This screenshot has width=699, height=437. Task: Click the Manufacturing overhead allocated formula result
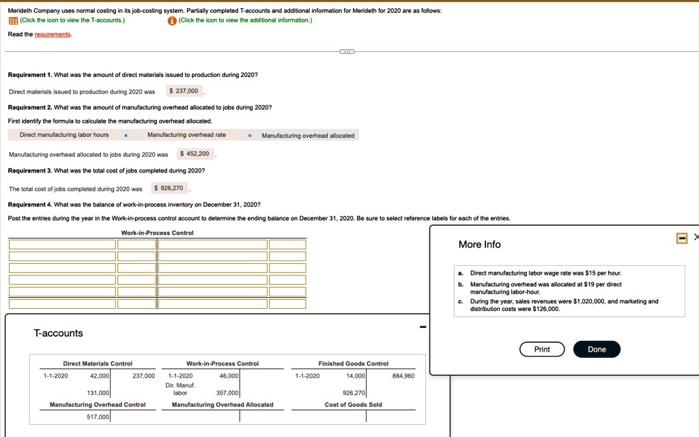[307, 135]
